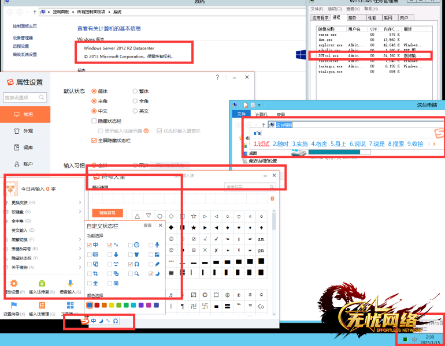Image resolution: width=445 pixels, height=346 pixels.
Task: Open 属性设置 gear icon in Sogou menu
Action: point(14,283)
